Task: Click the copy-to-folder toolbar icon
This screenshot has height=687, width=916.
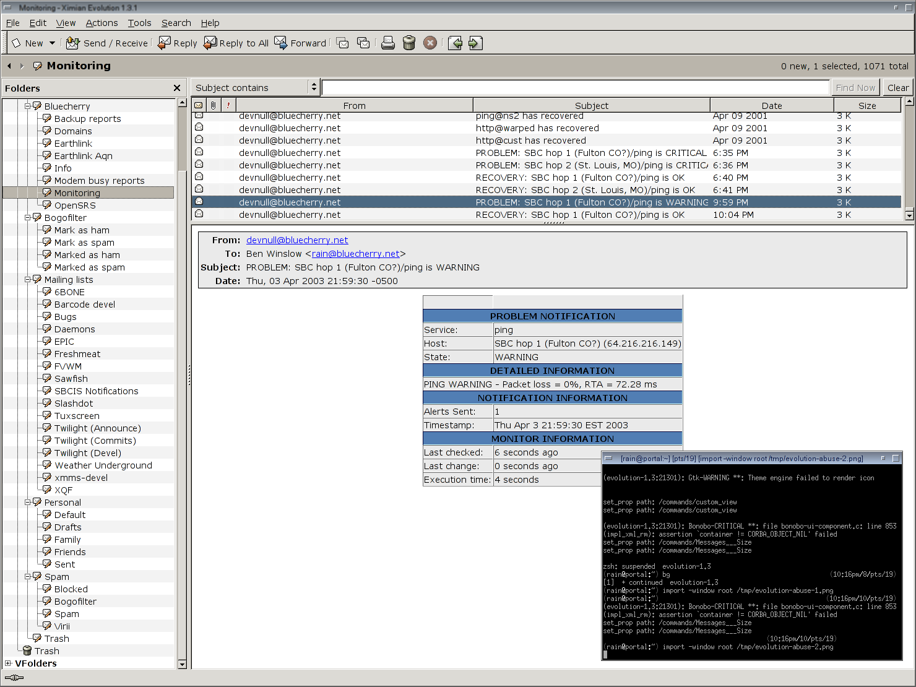Action: (x=363, y=43)
